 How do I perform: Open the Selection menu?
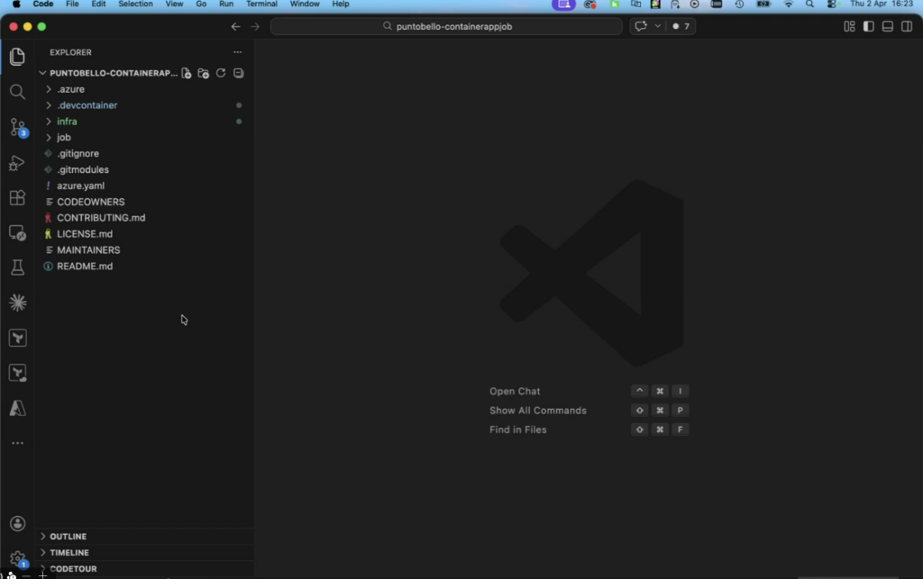[135, 5]
